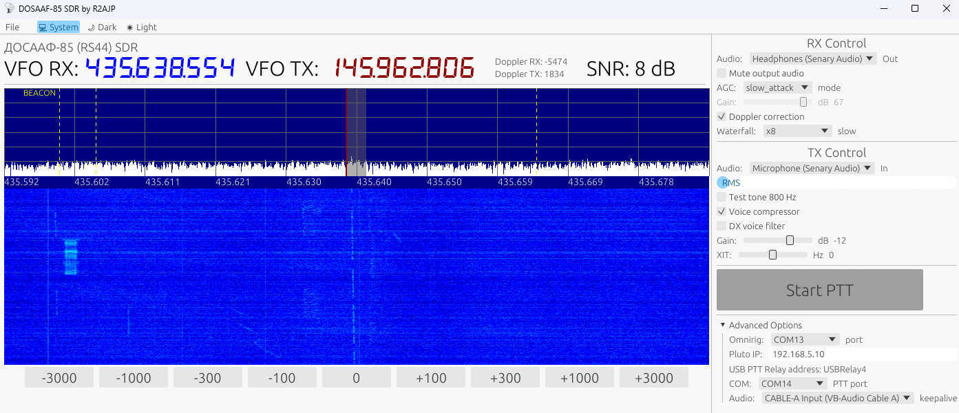Screen dimensions: 959x413
Task: Click the satellite dish app icon in the title bar
Action: click(9, 8)
